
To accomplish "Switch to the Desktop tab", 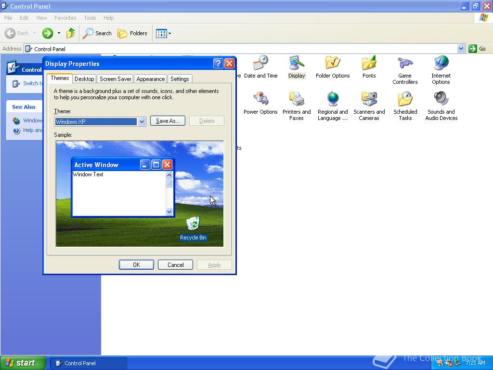I will (84, 79).
